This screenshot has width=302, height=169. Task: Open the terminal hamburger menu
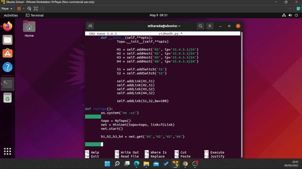tap(210, 26)
